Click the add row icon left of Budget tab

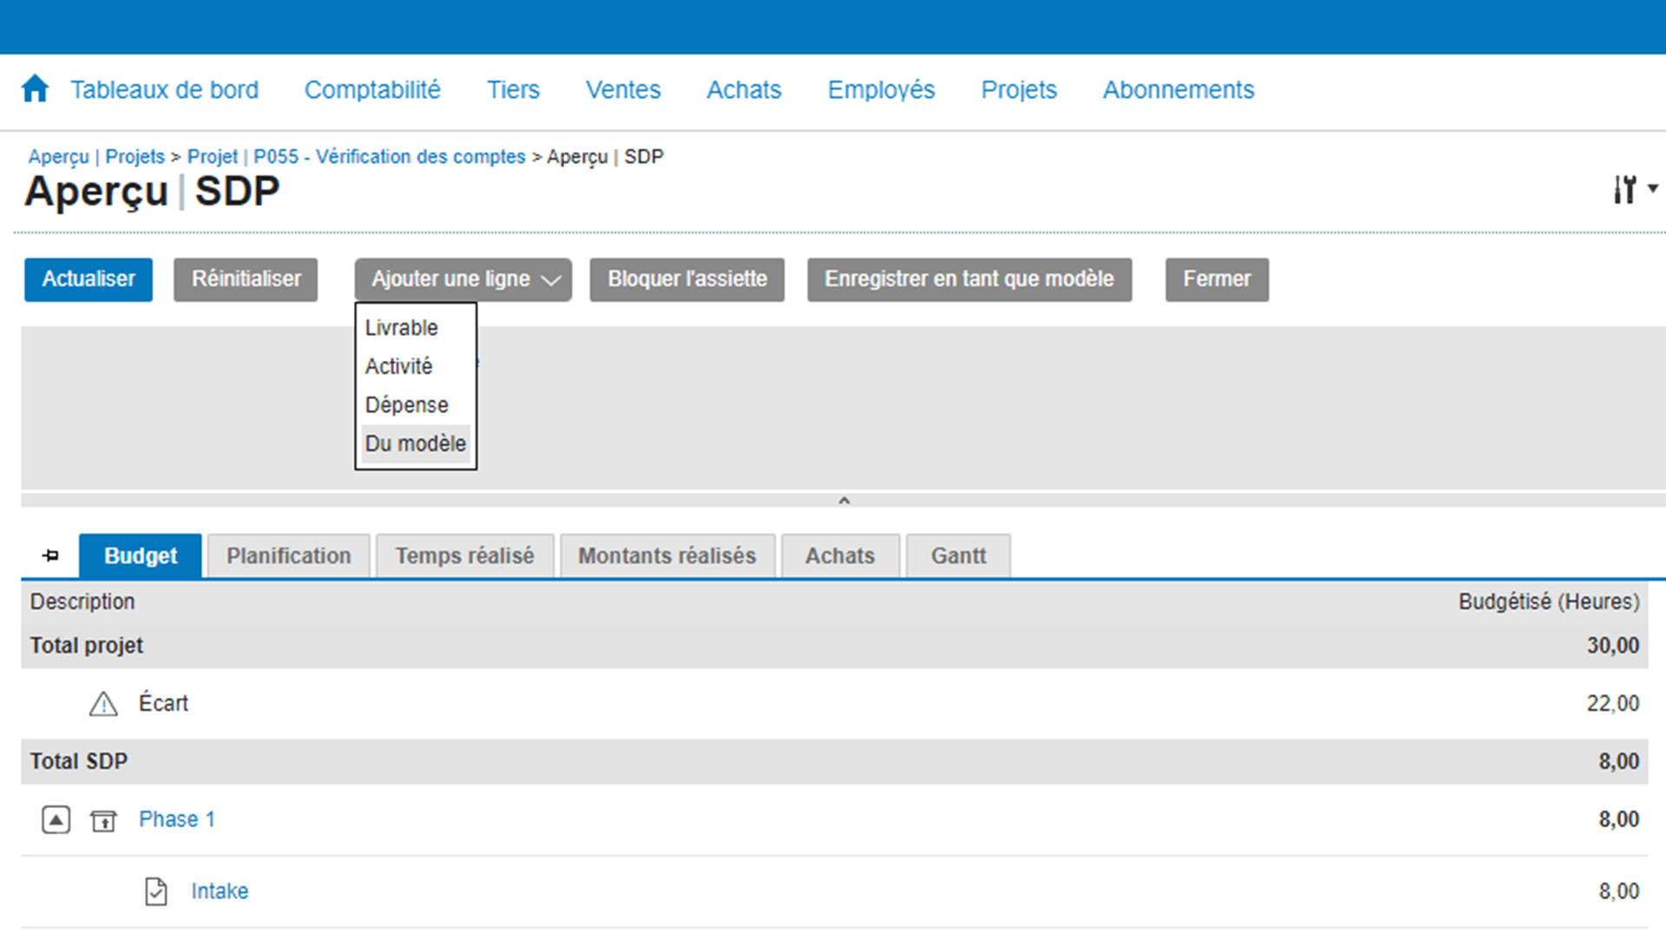pos(50,555)
